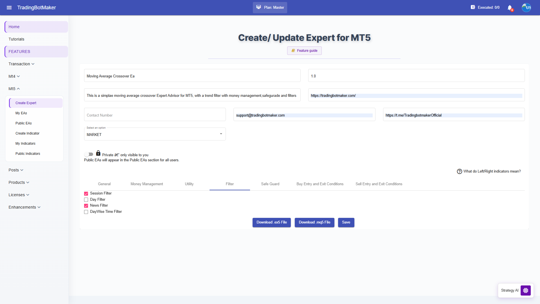The height and width of the screenshot is (304, 540).
Task: Expand the Enhancements menu
Action: pos(24,207)
